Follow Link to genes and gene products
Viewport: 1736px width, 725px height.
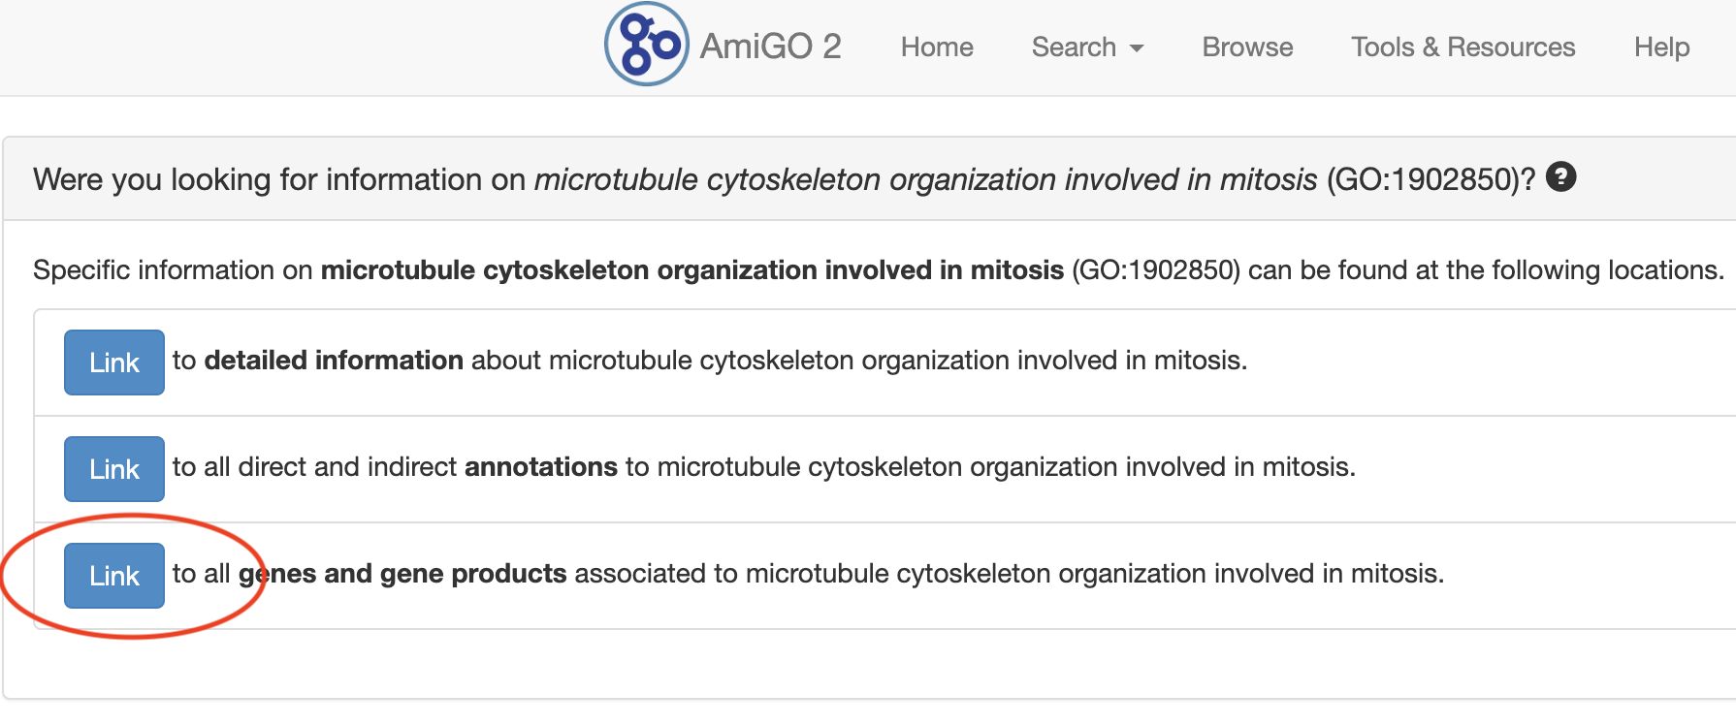114,576
